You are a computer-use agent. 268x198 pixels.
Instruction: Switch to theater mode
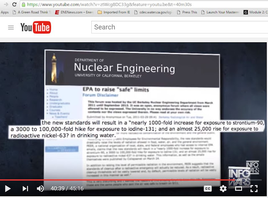pos(238,189)
